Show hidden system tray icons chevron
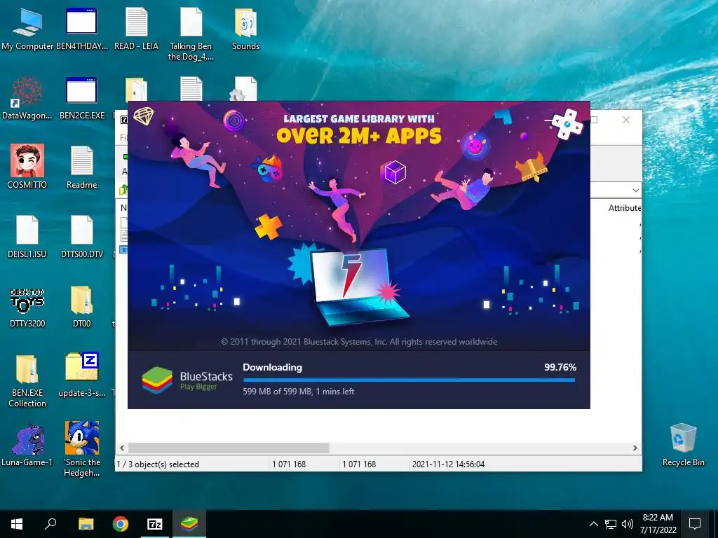Image resolution: width=718 pixels, height=538 pixels. [x=593, y=524]
